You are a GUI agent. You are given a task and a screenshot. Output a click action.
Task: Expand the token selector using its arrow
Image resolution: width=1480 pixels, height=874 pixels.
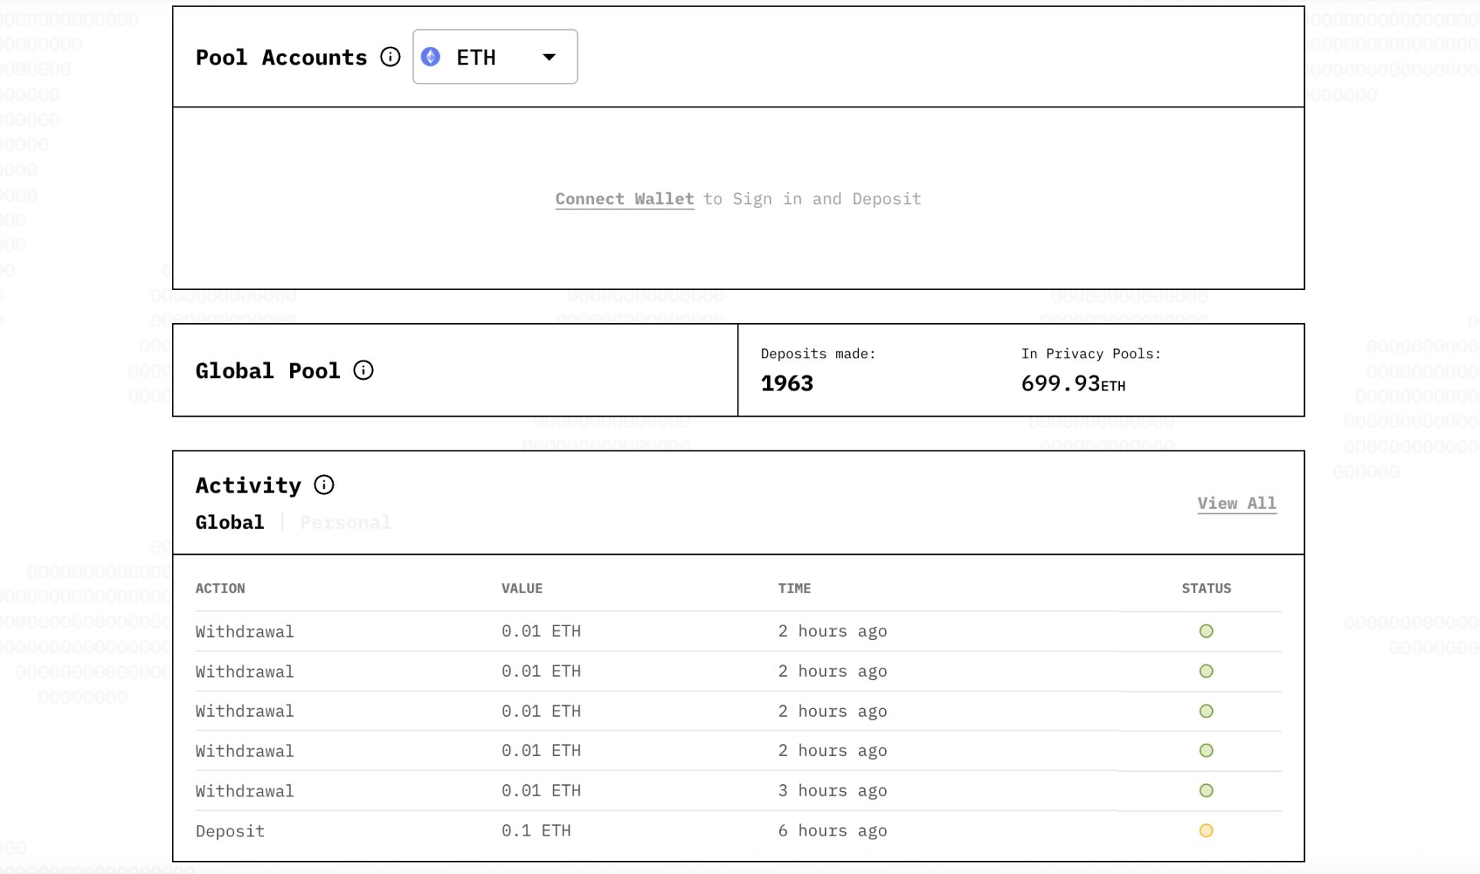[548, 56]
